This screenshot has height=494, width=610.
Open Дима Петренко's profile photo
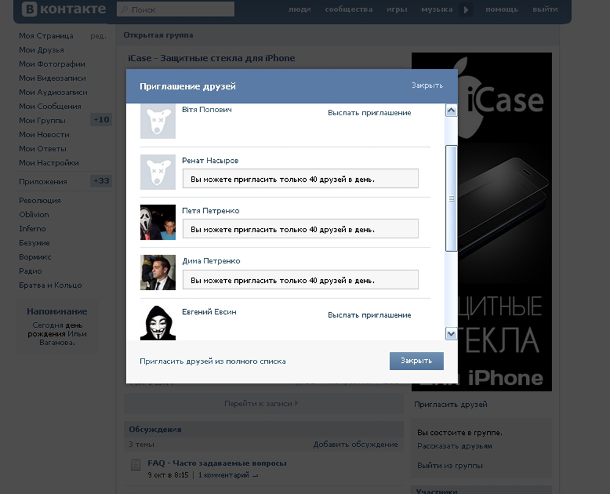click(157, 272)
